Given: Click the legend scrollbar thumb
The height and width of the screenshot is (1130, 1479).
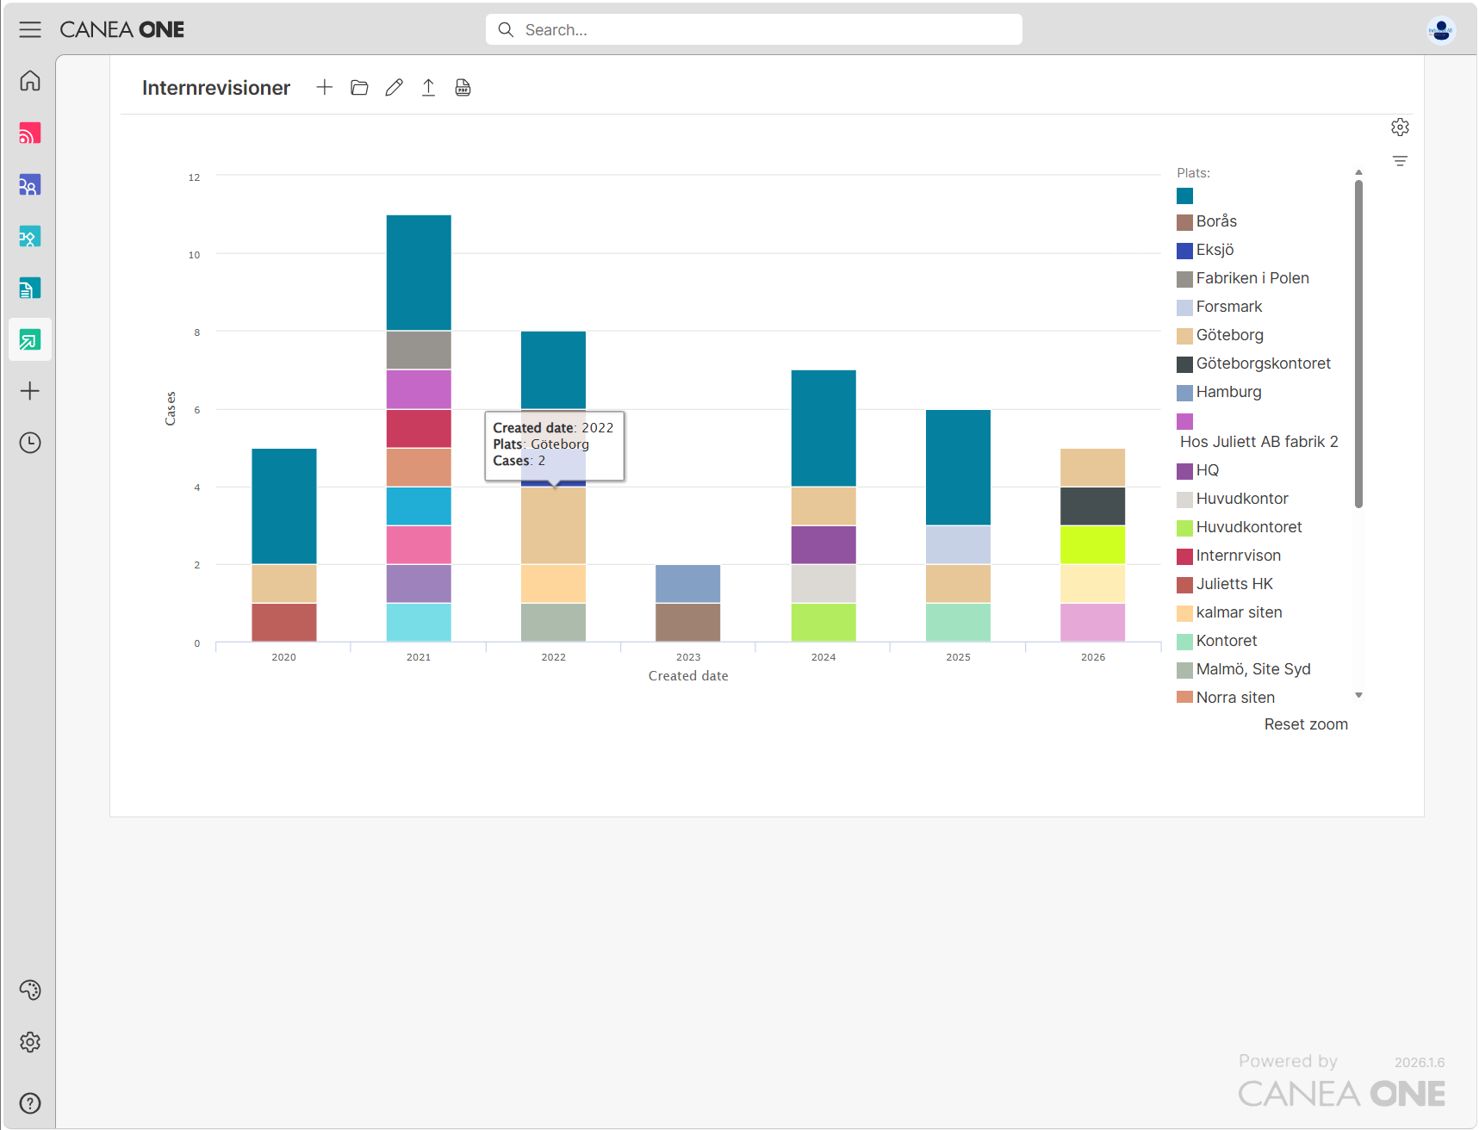Looking at the screenshot, I should pos(1358,344).
